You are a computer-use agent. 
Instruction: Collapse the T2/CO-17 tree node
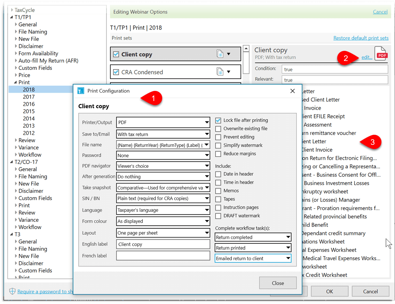click(11, 162)
